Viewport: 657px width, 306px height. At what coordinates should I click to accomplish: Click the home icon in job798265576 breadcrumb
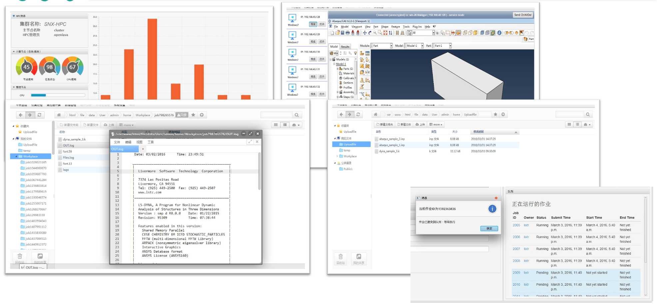pos(59,115)
